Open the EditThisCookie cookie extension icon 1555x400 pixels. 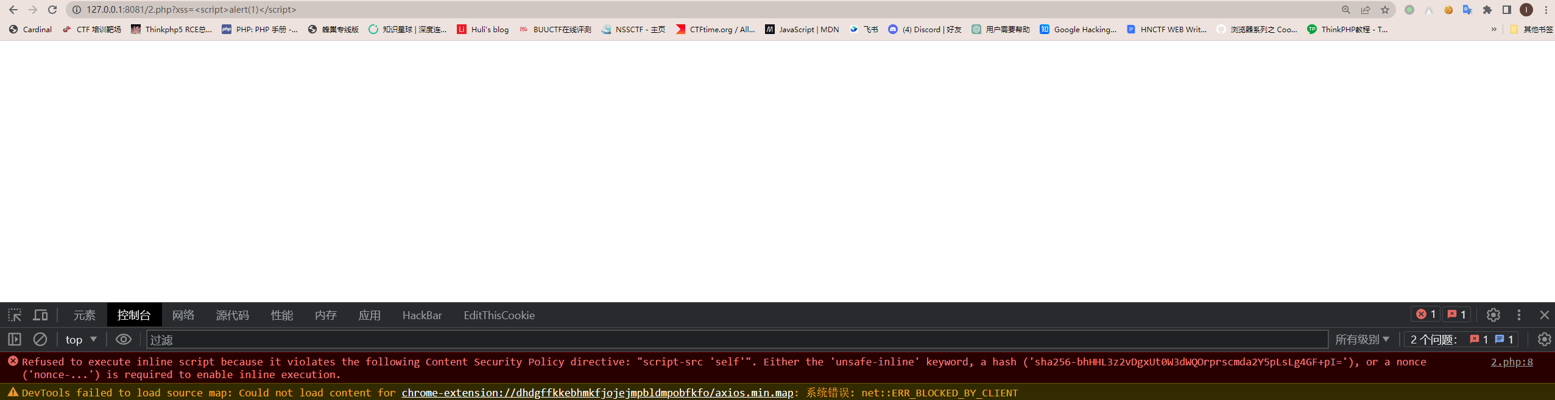(1448, 10)
